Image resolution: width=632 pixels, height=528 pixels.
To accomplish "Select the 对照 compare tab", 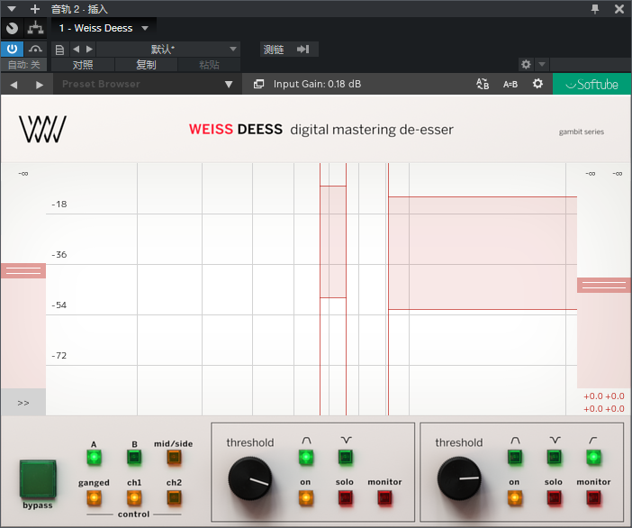I will click(x=83, y=65).
